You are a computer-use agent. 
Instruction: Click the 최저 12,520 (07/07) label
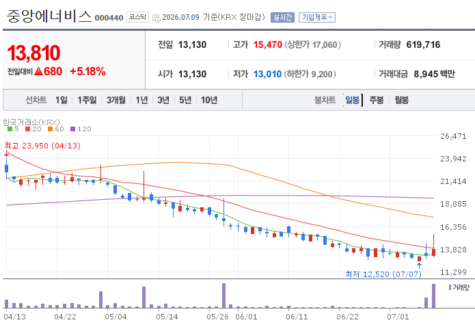pyautogui.click(x=383, y=274)
